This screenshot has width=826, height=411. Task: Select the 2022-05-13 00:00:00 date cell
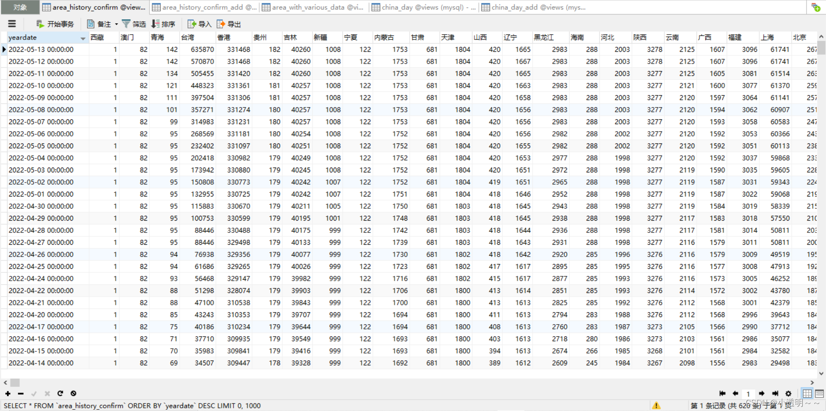coord(47,50)
